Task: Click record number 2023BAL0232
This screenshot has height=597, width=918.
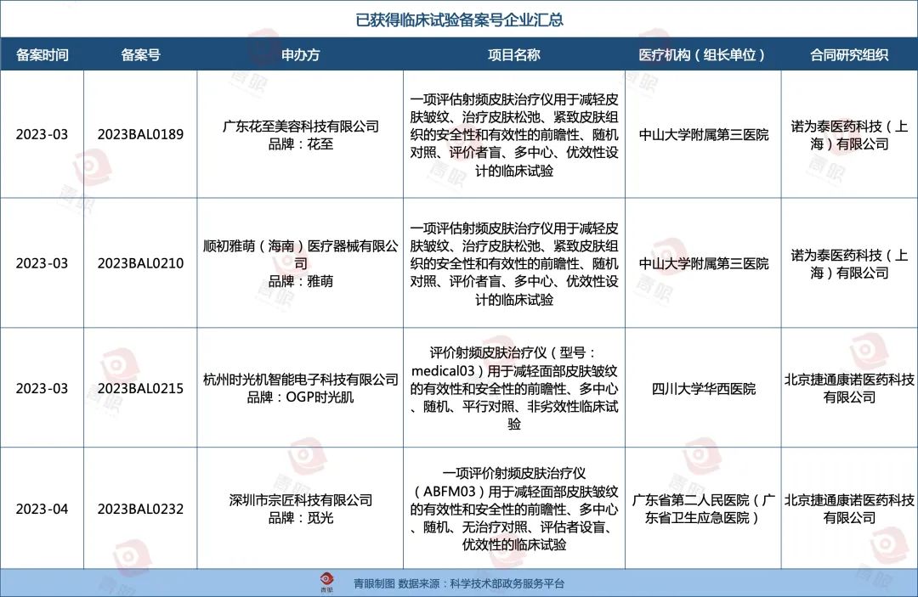Action: tap(140, 509)
